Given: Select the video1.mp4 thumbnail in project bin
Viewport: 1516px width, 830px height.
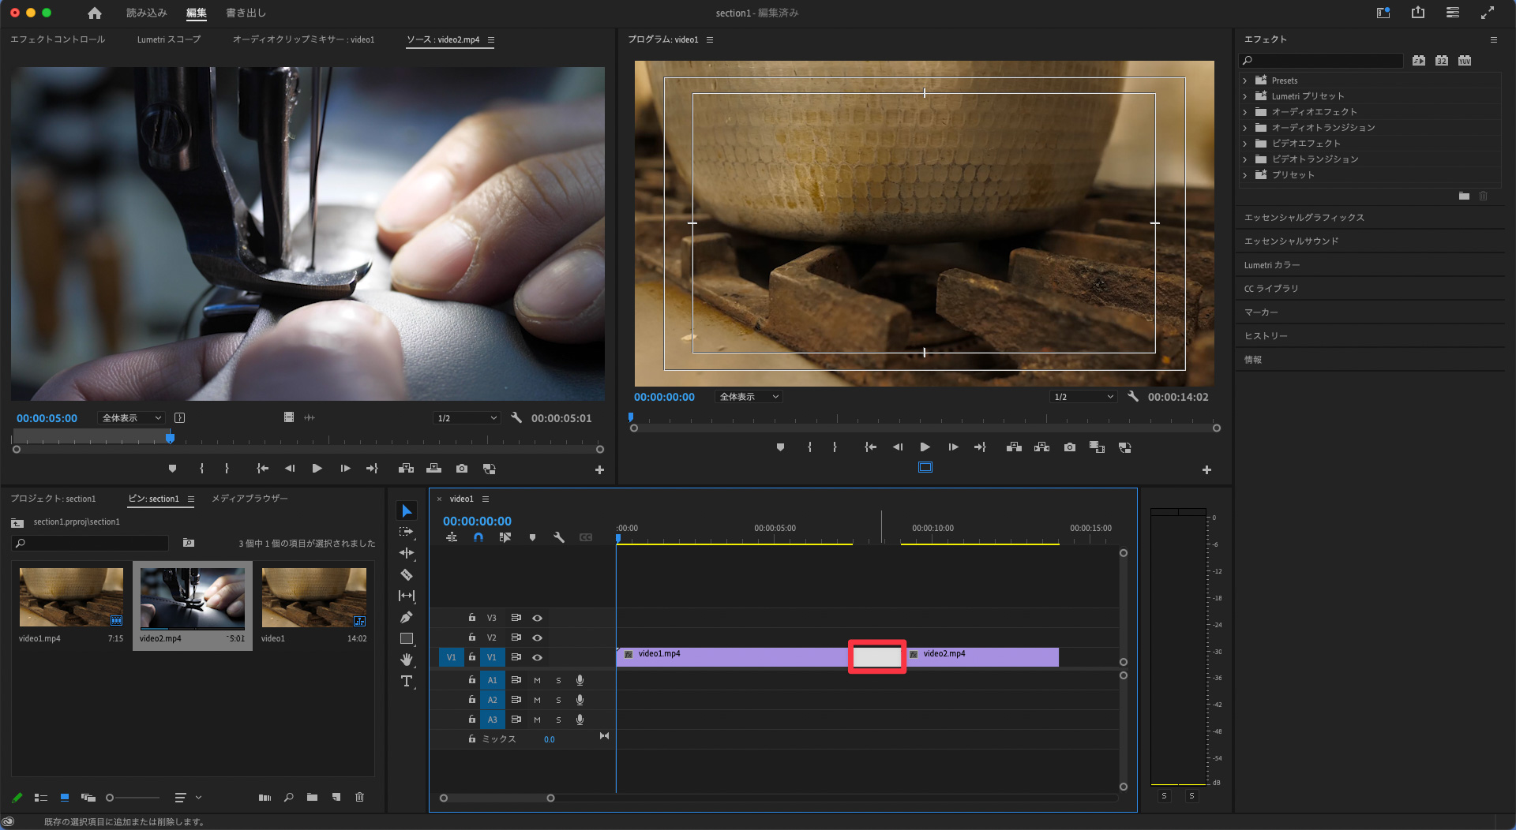Looking at the screenshot, I should click(x=71, y=597).
